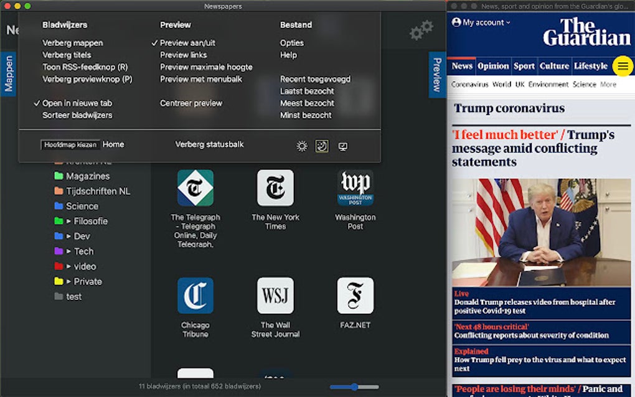The height and width of the screenshot is (397, 635).
Task: Open the Coronavirus subsection link
Action: 470,84
